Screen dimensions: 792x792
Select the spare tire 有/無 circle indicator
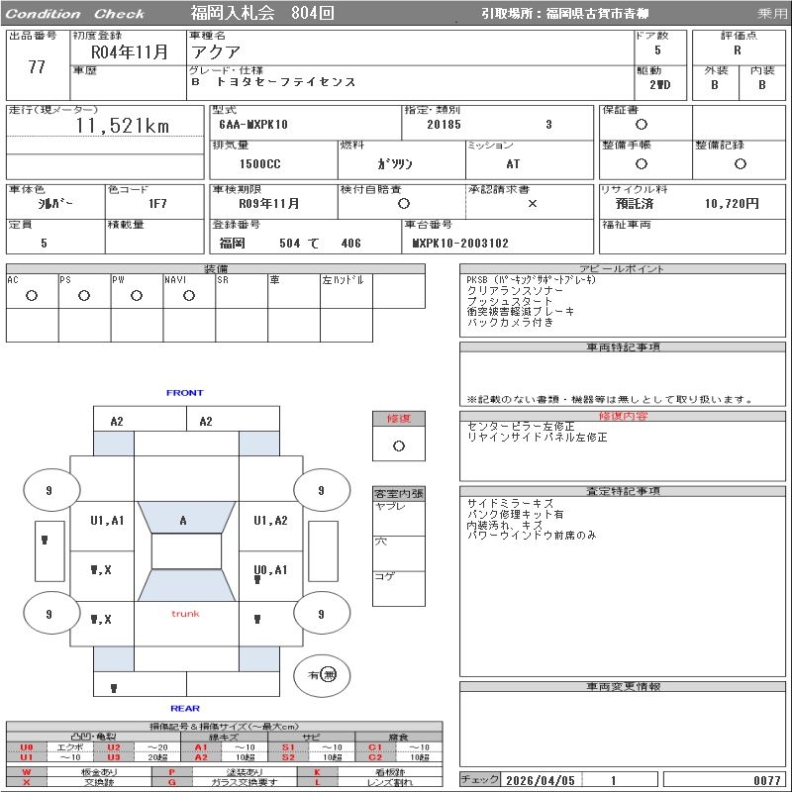point(322,675)
